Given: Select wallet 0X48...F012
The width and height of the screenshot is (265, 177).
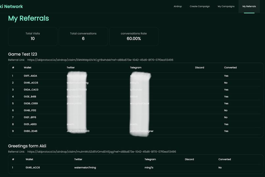Looking at the screenshot, I should [x=30, y=110].
